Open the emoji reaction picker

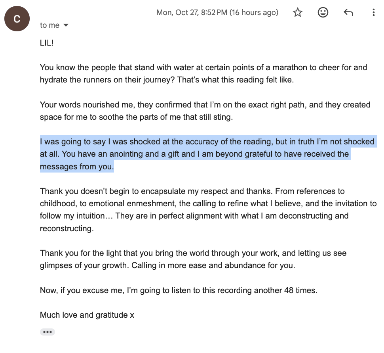tap(323, 13)
